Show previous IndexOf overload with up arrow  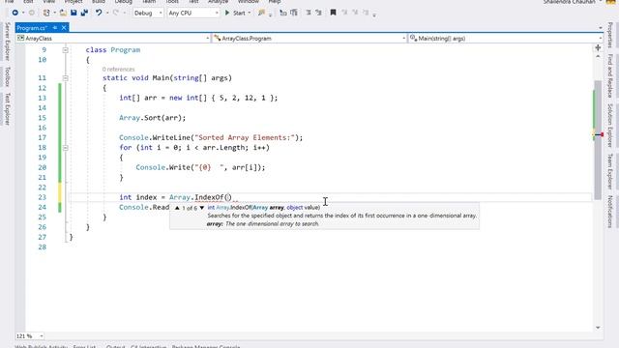pyautogui.click(x=177, y=208)
